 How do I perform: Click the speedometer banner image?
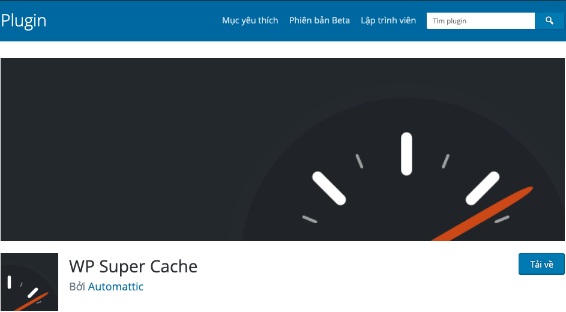[x=283, y=149]
